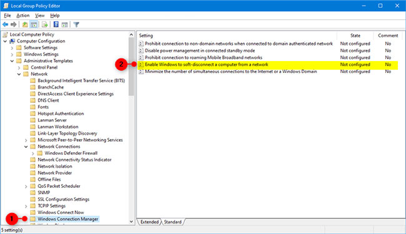Click Not configured state of Disable power management

click(355, 51)
